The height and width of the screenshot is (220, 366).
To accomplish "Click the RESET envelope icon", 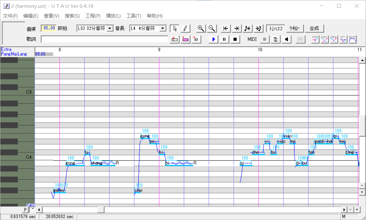I will [x=352, y=39].
